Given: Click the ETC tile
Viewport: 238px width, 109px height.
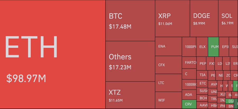Looking at the screenshot, I should pos(202,83).
